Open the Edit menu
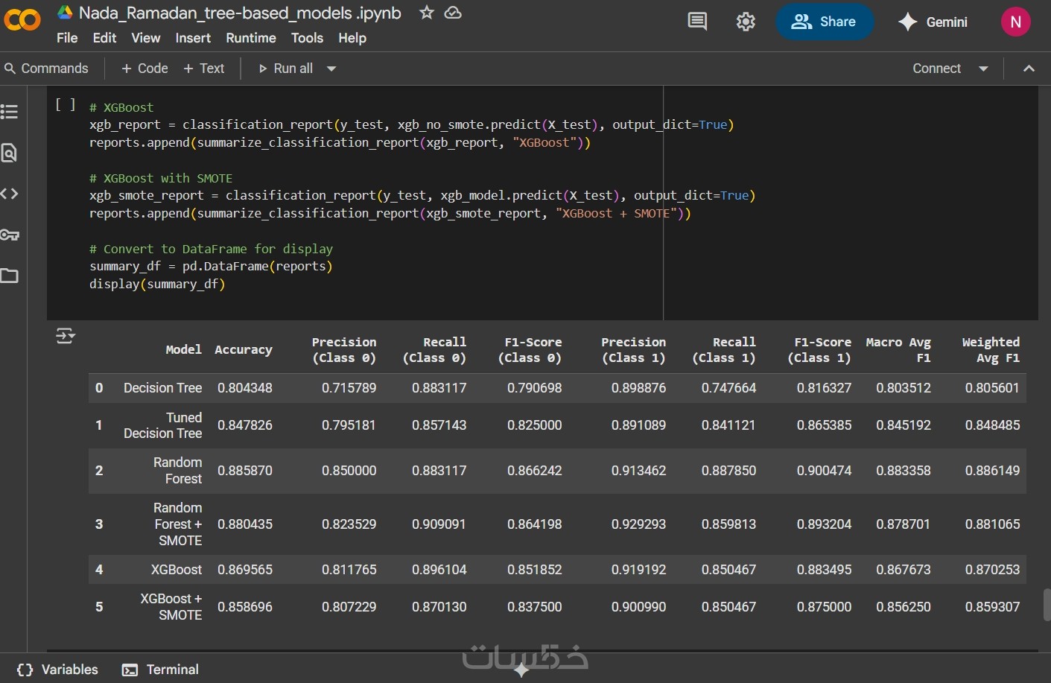This screenshot has width=1051, height=683. coord(104,38)
